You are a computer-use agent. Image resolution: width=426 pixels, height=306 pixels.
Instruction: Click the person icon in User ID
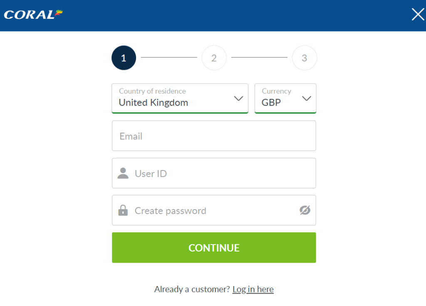(x=123, y=173)
